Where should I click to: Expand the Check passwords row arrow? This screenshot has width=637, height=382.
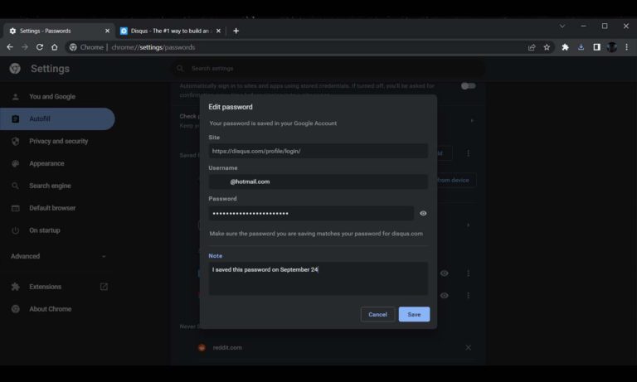[x=472, y=121]
